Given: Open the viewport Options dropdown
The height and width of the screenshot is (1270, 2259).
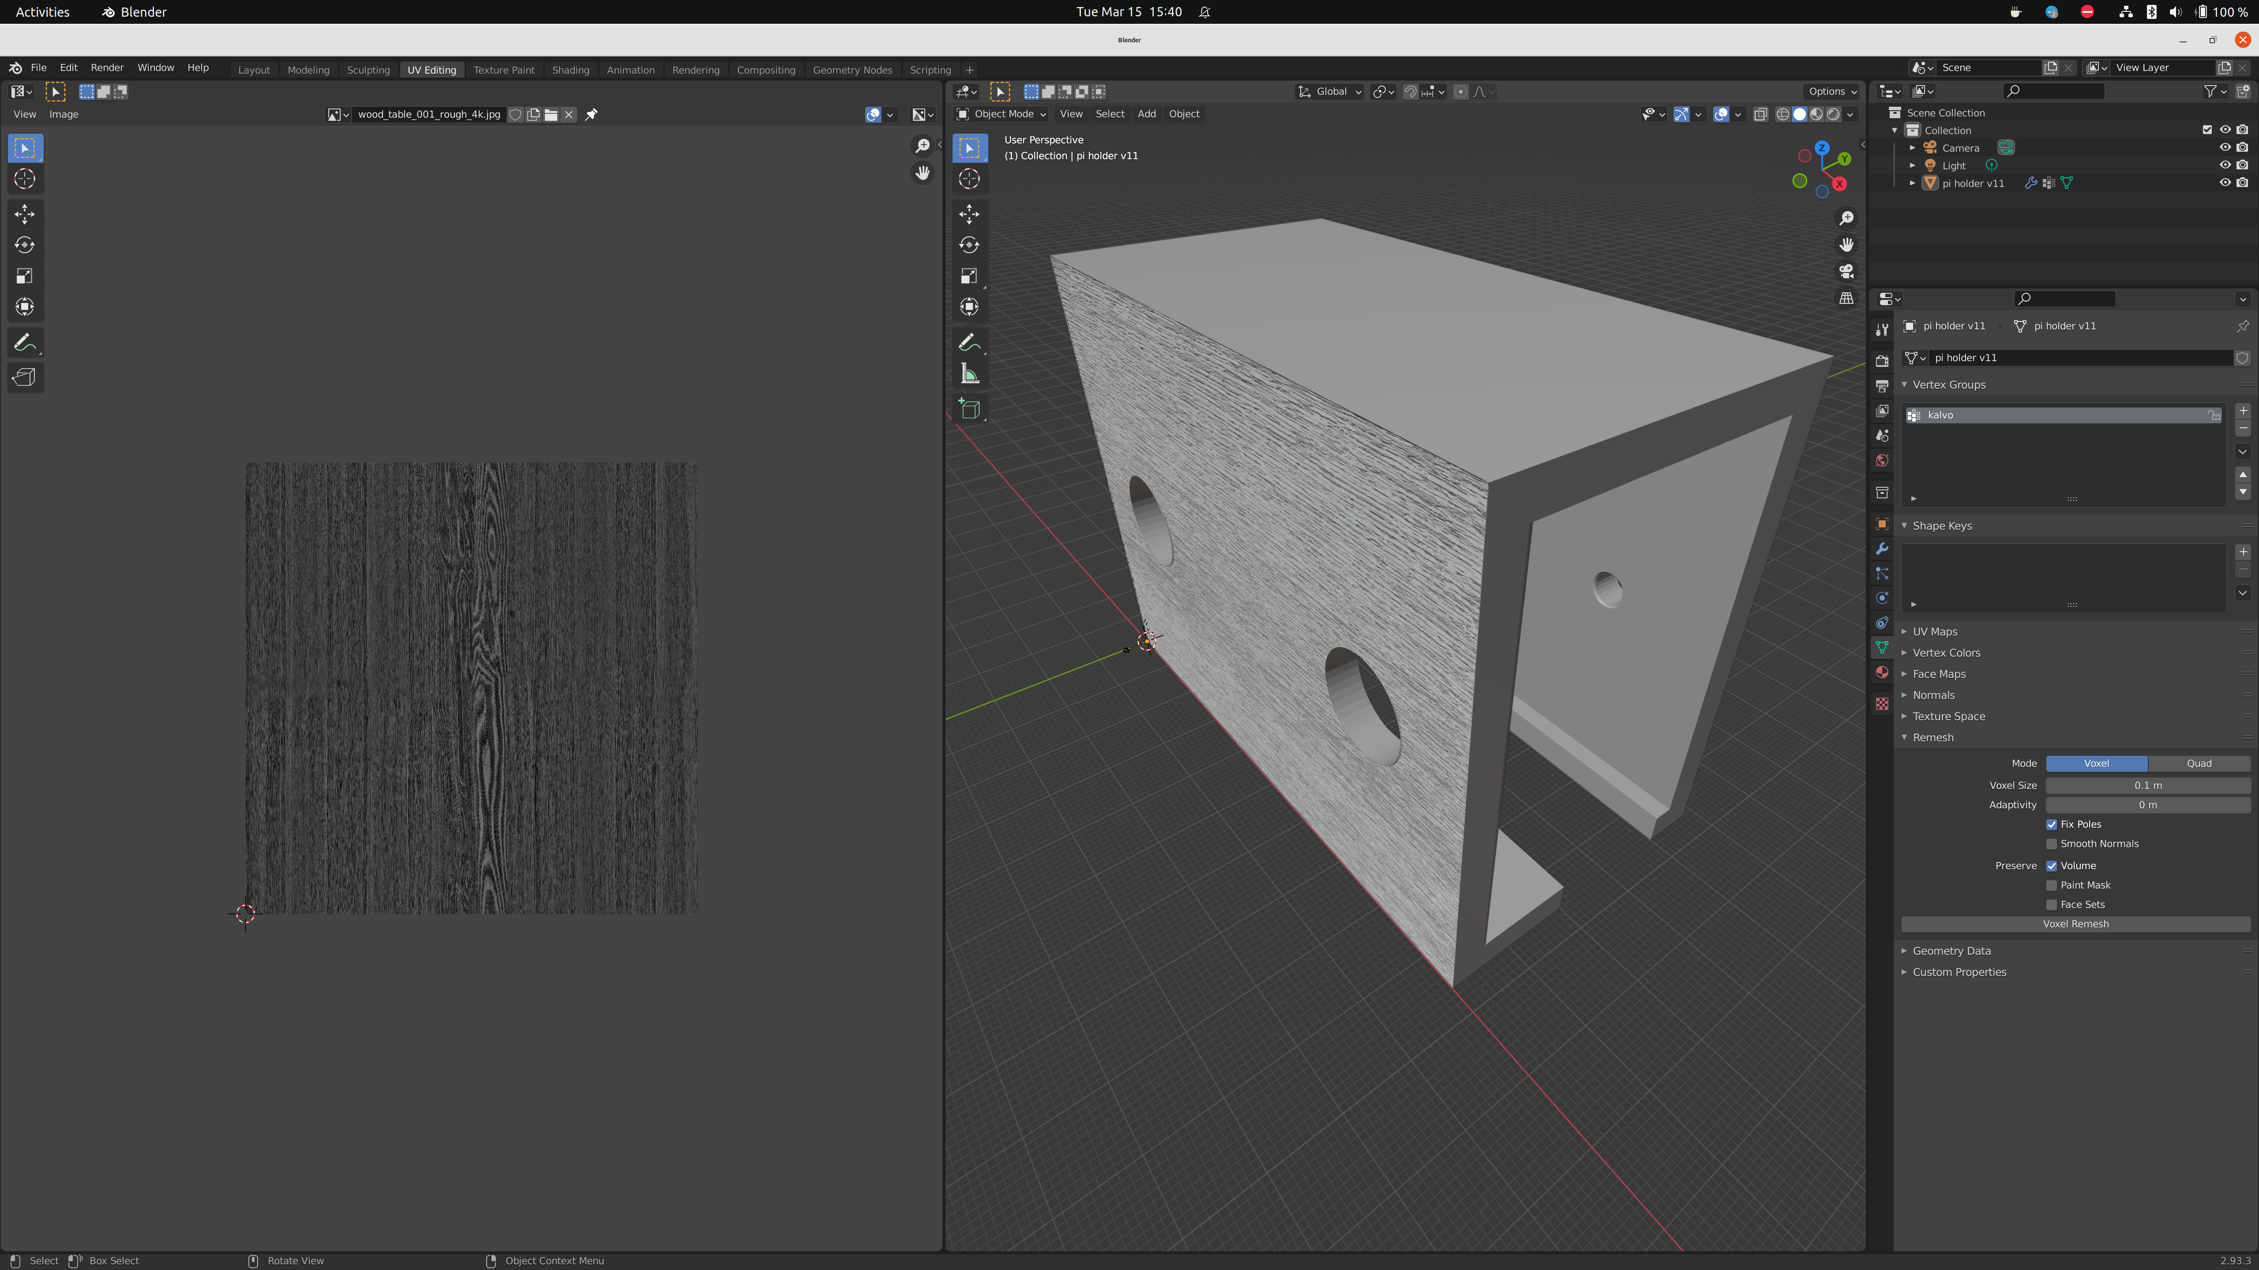Looking at the screenshot, I should click(x=1832, y=92).
